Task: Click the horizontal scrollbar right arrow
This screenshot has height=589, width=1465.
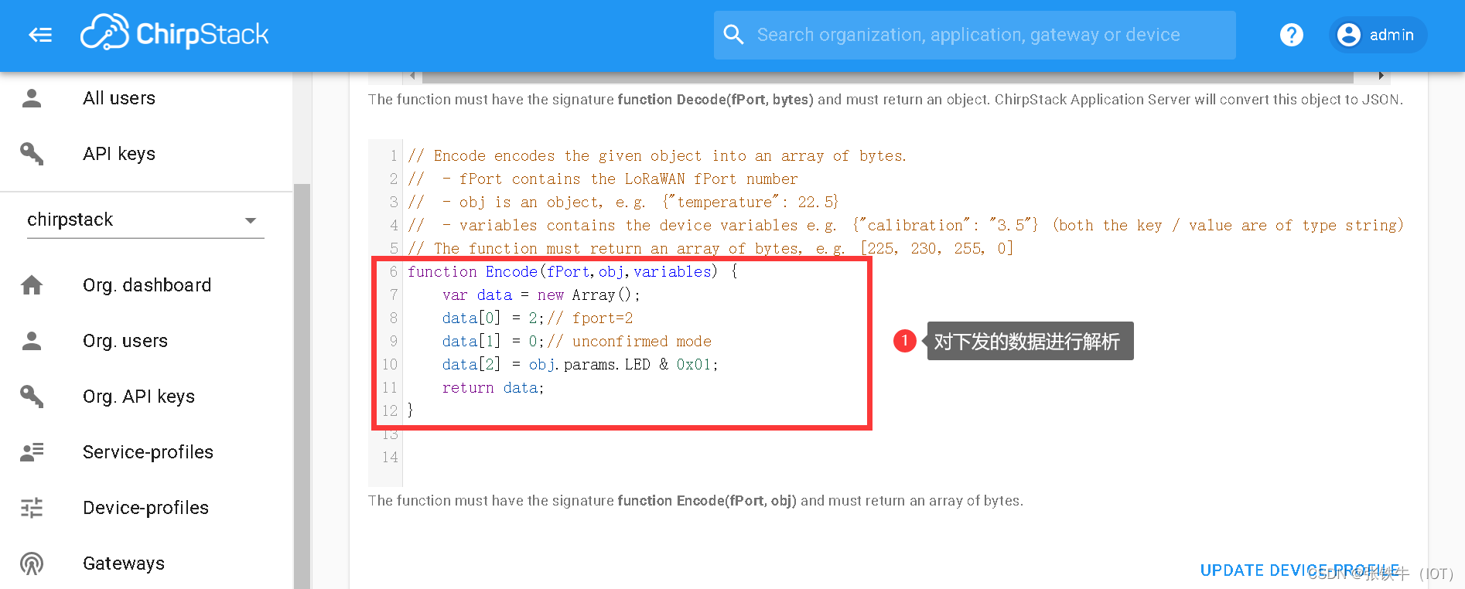Action: 1381,76
